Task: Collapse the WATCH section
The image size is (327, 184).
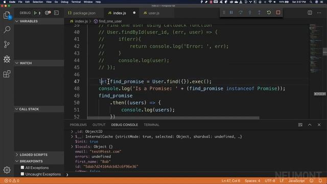Action: 39,63
